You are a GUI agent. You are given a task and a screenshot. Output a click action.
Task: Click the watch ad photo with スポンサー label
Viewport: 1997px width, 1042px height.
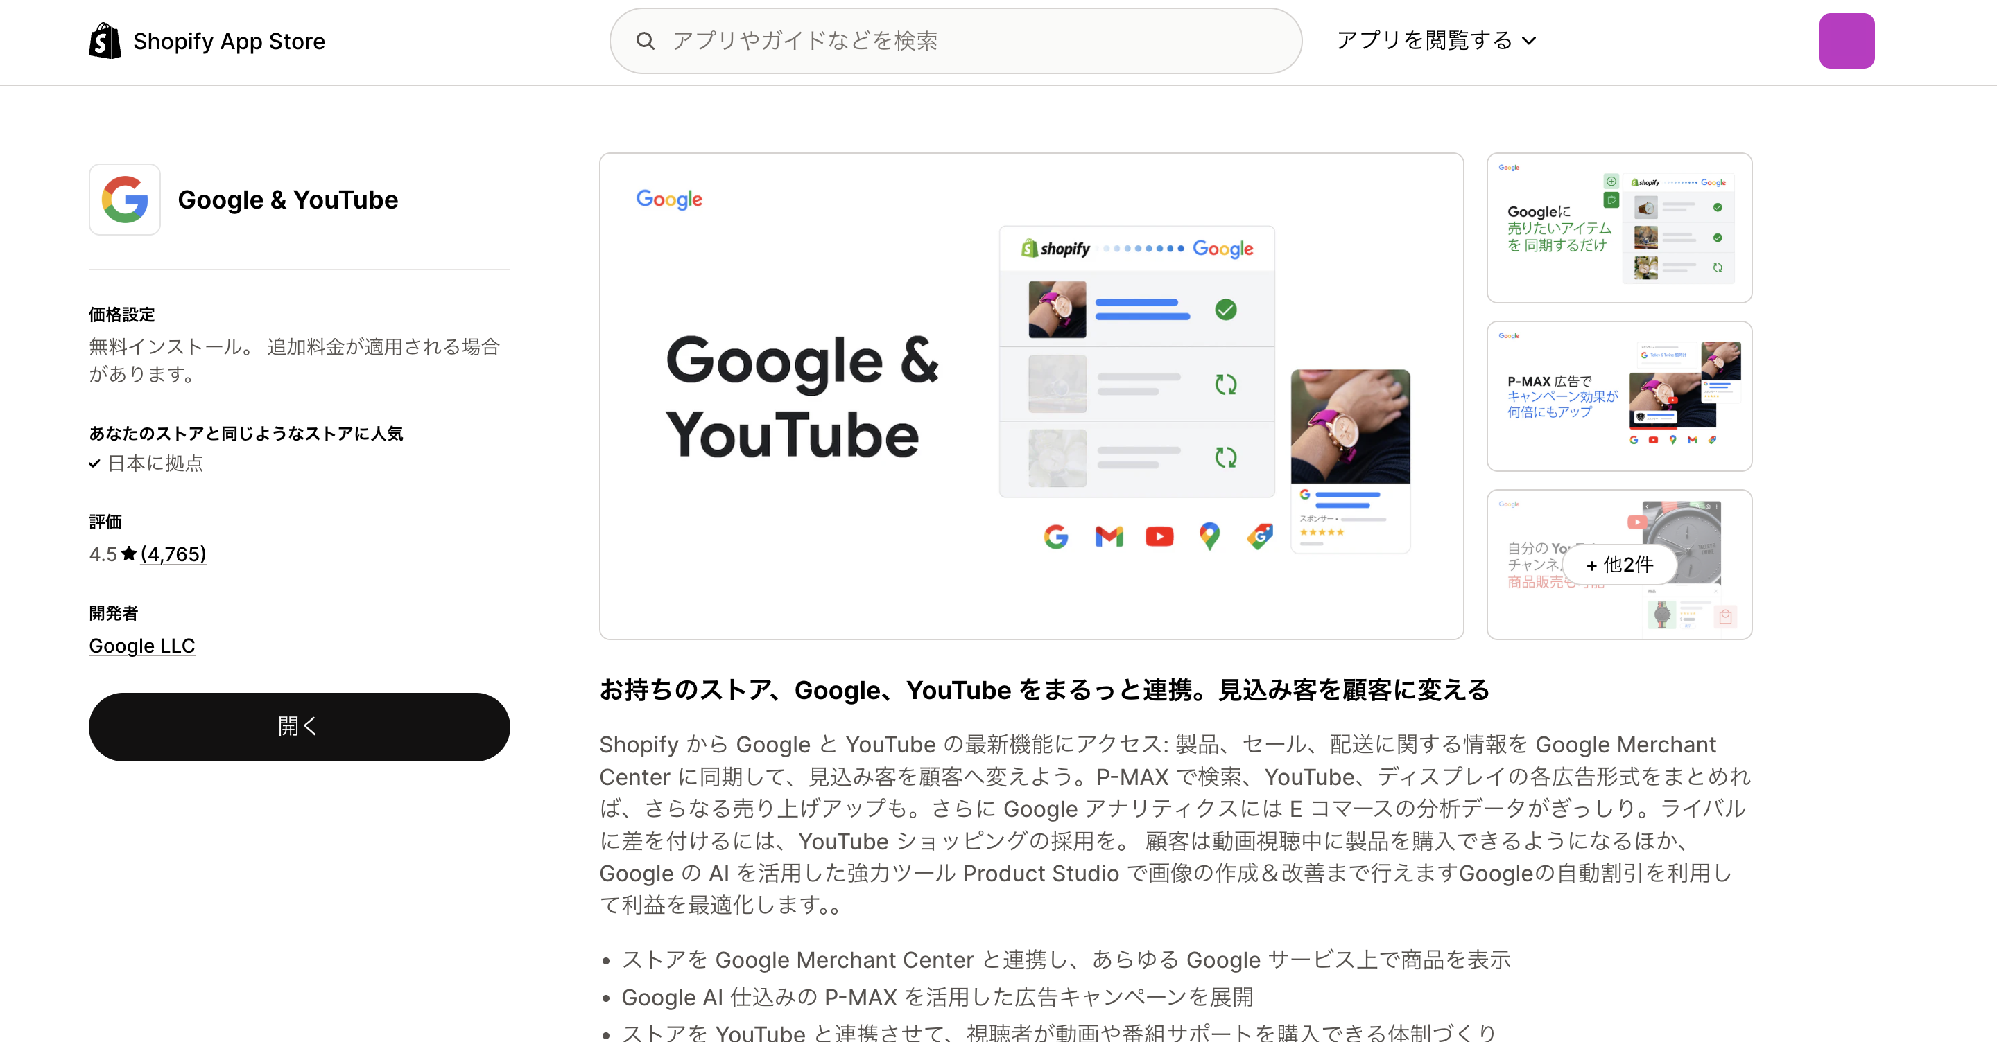click(1351, 461)
